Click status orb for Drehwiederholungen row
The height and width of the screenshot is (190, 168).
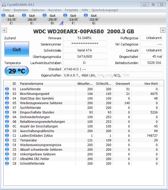[x=7, y=117]
